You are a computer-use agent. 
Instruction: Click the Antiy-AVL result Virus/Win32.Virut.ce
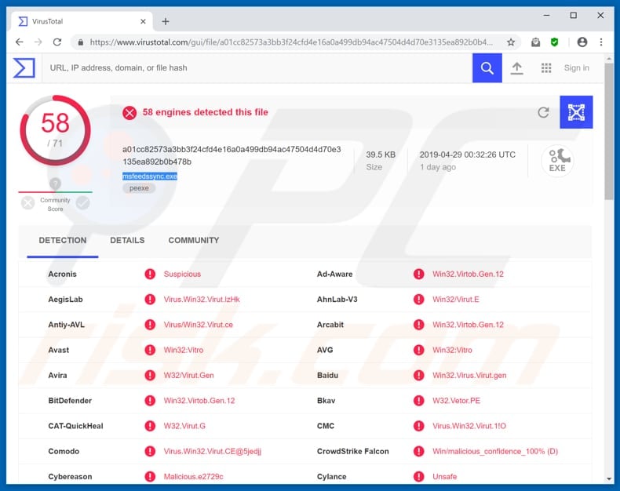pyautogui.click(x=198, y=325)
